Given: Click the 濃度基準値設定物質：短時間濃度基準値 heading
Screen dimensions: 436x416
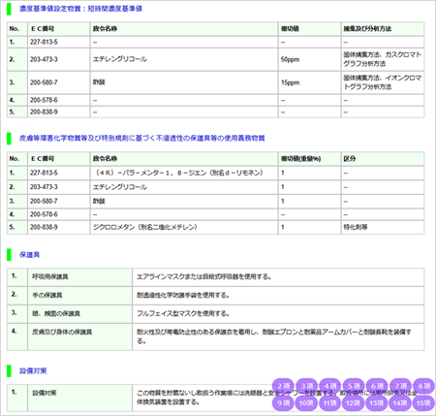Looking at the screenshot, I should (80, 9).
